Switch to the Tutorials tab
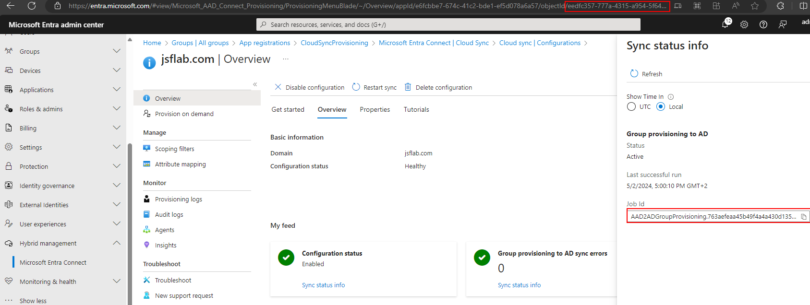The width and height of the screenshot is (810, 305). coord(416,109)
